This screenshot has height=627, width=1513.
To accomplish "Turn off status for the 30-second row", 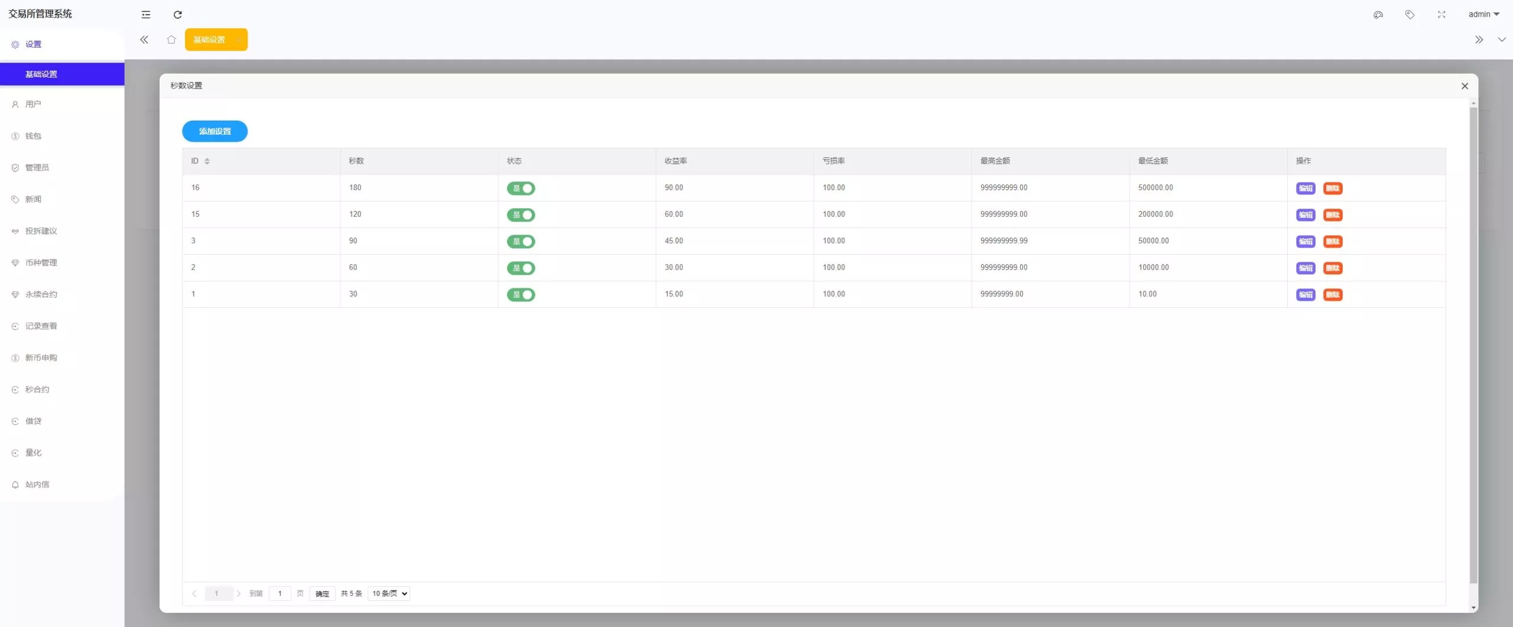I will [x=522, y=294].
